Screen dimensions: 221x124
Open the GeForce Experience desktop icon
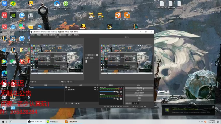pyautogui.click(x=13, y=17)
